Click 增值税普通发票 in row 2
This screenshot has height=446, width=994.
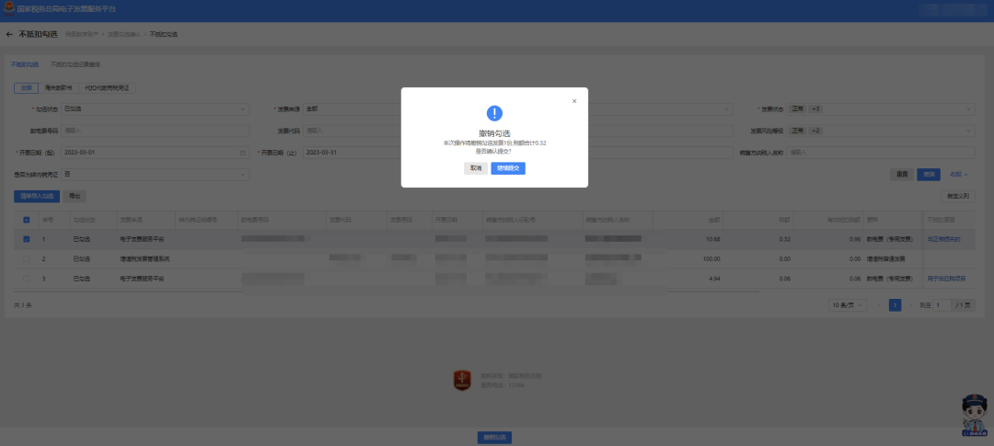coord(885,259)
